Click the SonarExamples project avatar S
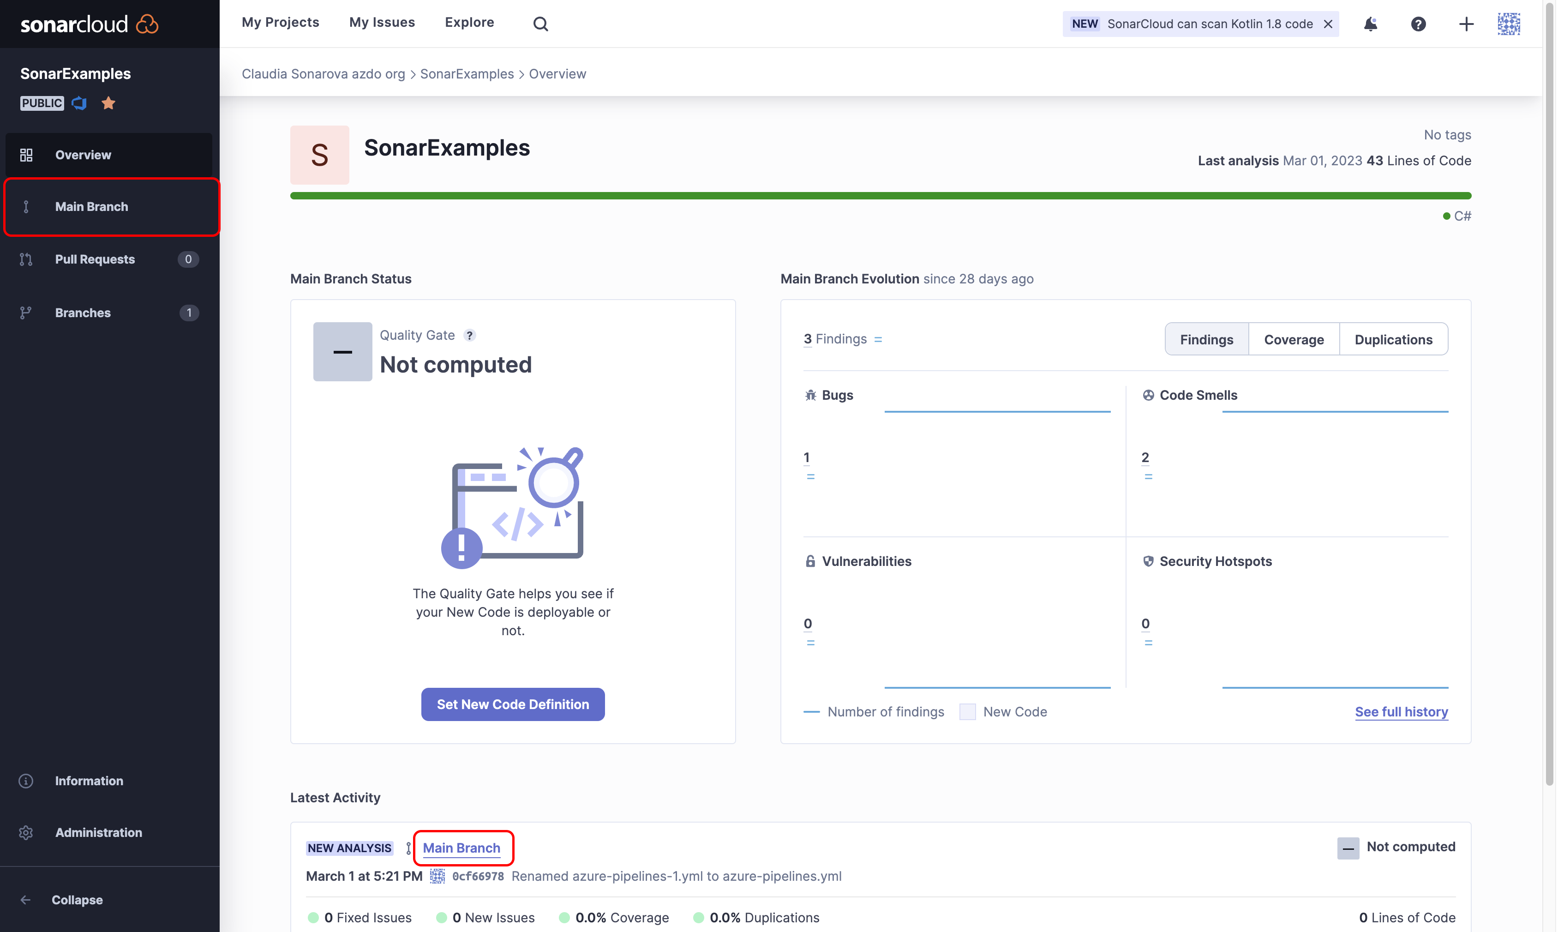Screen dimensions: 1558x932 [319, 155]
